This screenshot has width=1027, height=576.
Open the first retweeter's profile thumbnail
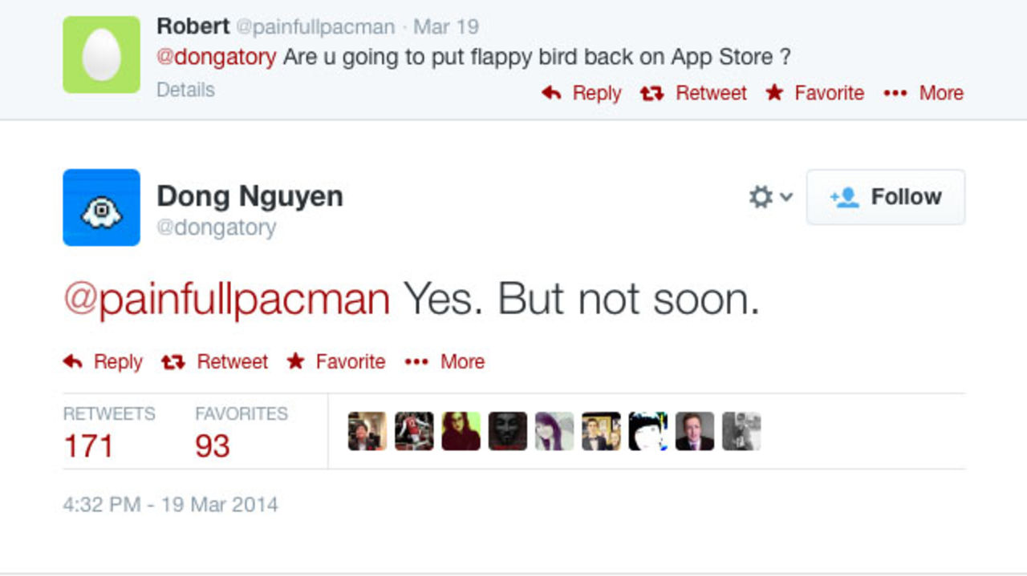368,430
